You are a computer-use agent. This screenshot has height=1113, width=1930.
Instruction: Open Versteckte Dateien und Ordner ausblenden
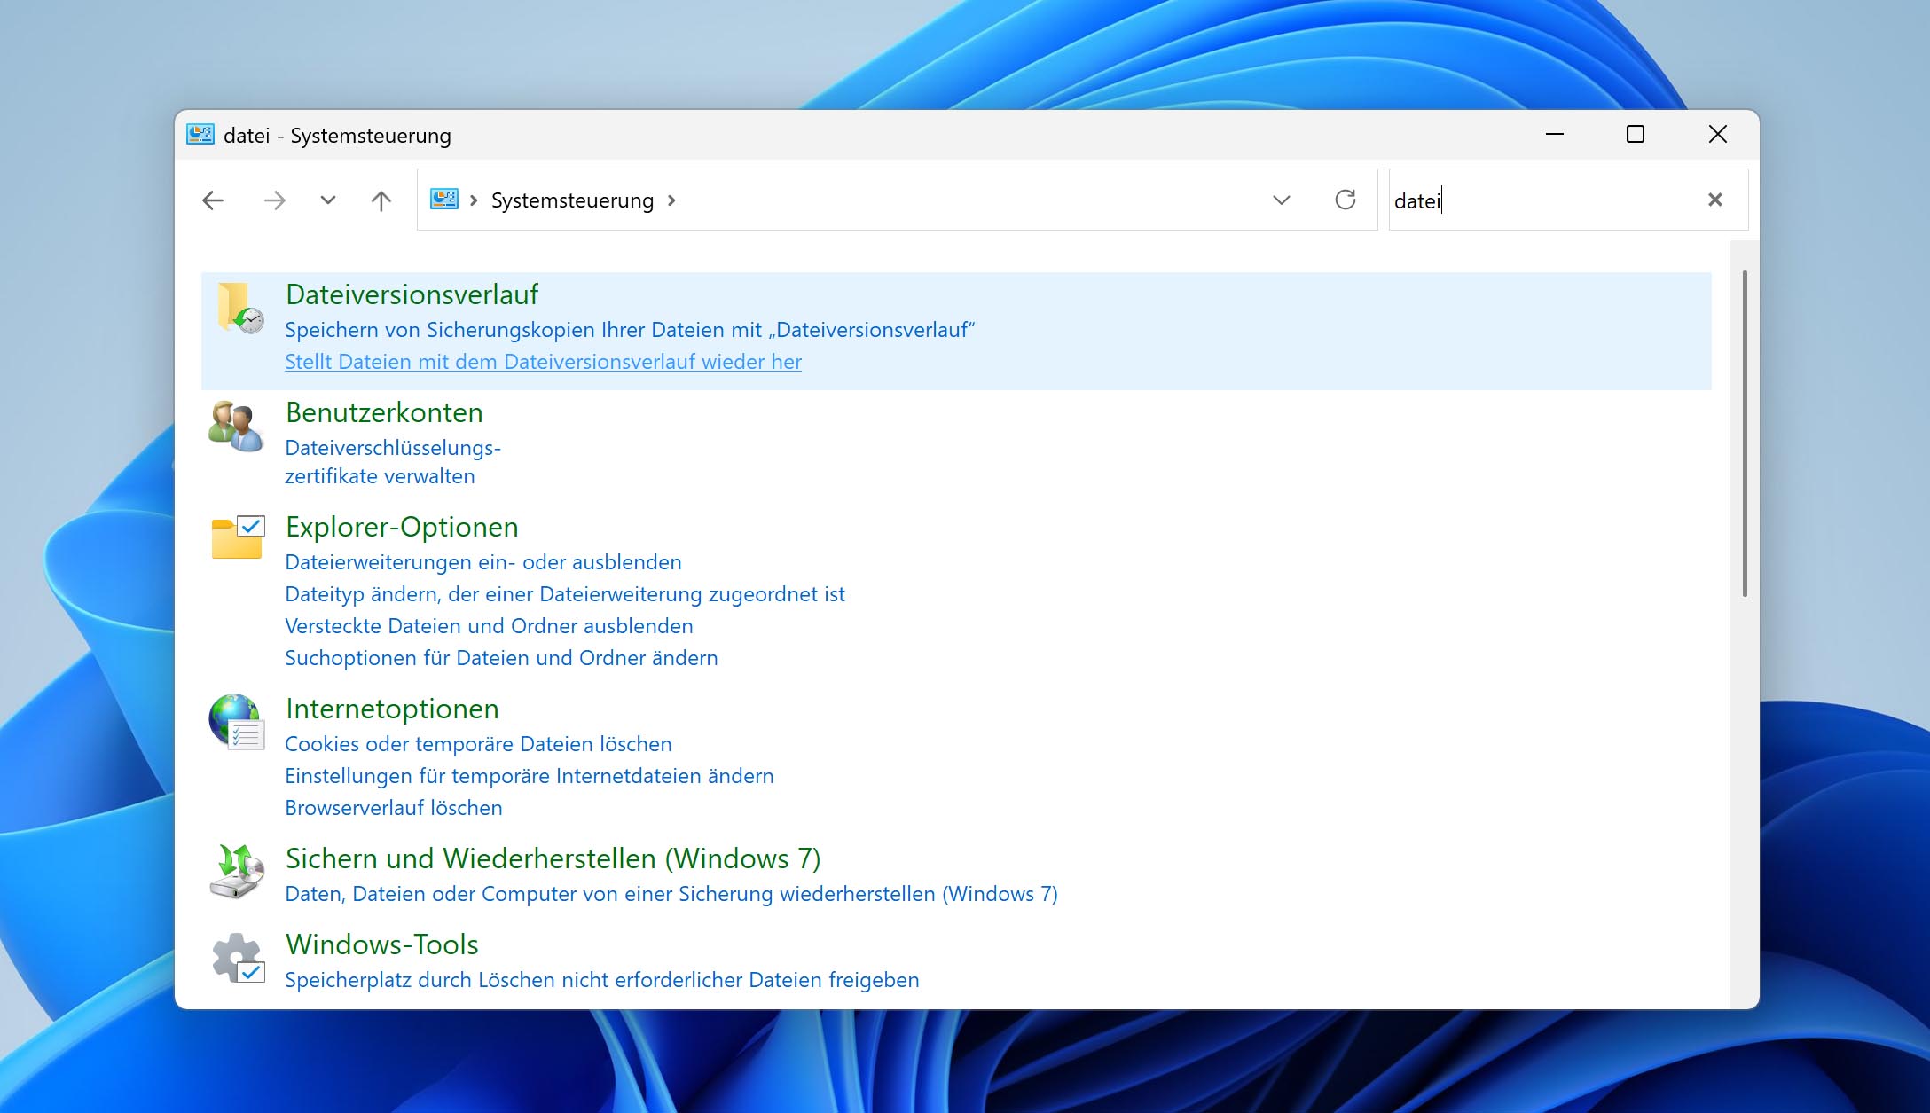(x=489, y=626)
